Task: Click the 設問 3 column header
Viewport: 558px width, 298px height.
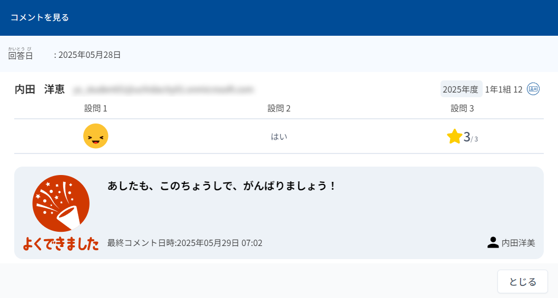Action: (462, 109)
